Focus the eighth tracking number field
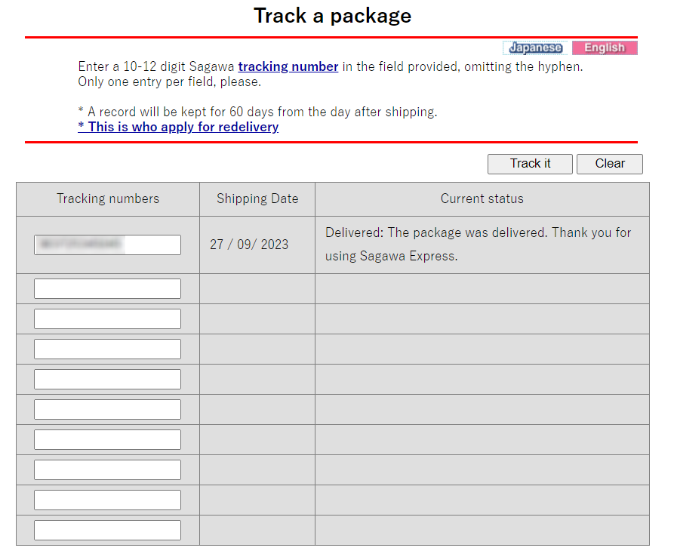This screenshot has height=554, width=674. tap(107, 470)
